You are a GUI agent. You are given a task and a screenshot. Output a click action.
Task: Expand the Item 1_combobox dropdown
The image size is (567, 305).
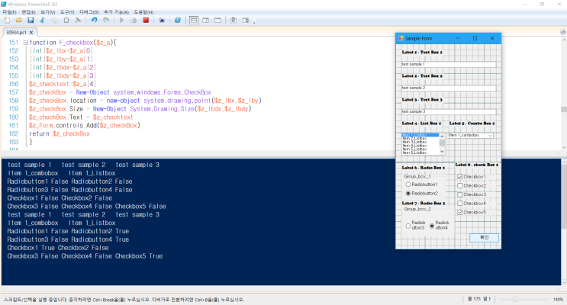coord(490,136)
